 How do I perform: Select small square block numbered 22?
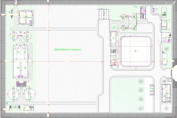click(114, 27)
